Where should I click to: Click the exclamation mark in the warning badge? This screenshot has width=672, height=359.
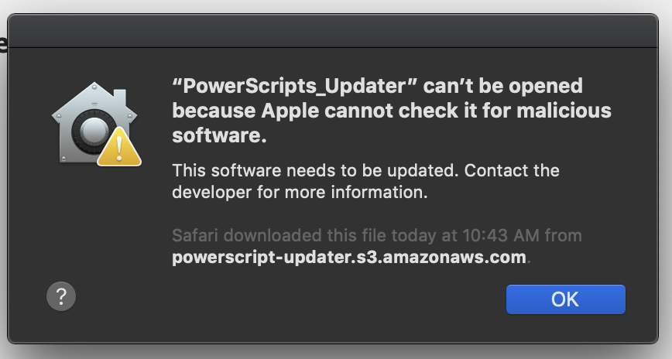coord(119,149)
